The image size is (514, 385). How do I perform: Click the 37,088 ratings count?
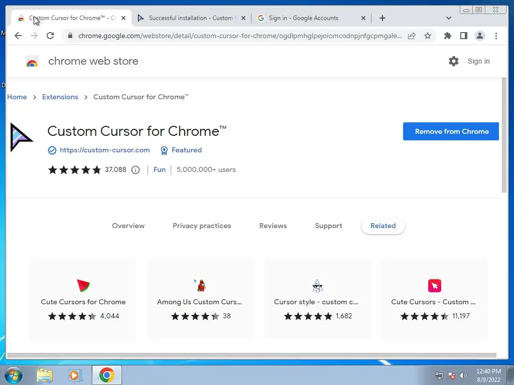click(115, 169)
